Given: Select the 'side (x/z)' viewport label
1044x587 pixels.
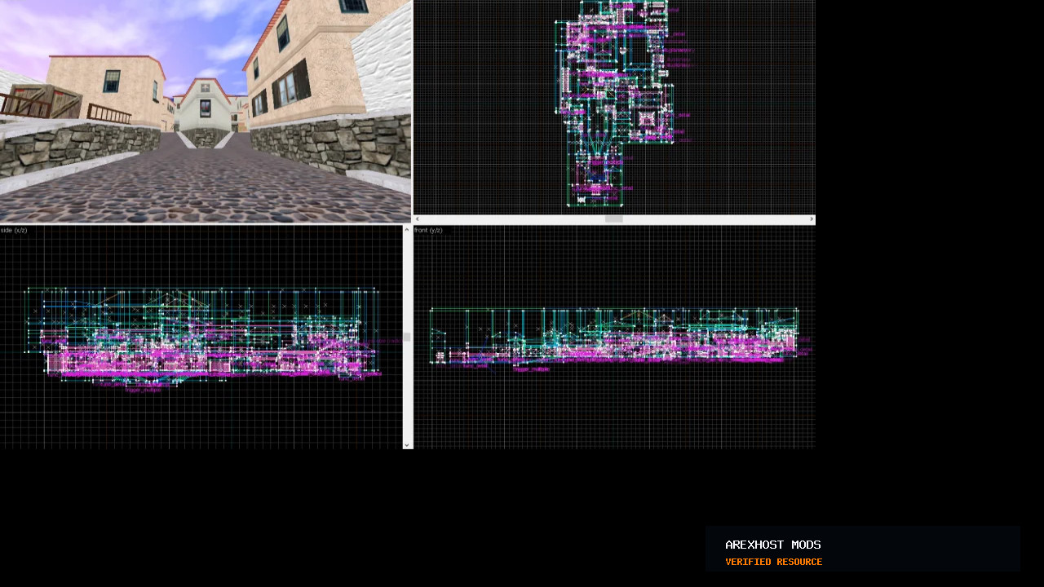Looking at the screenshot, I should point(14,231).
